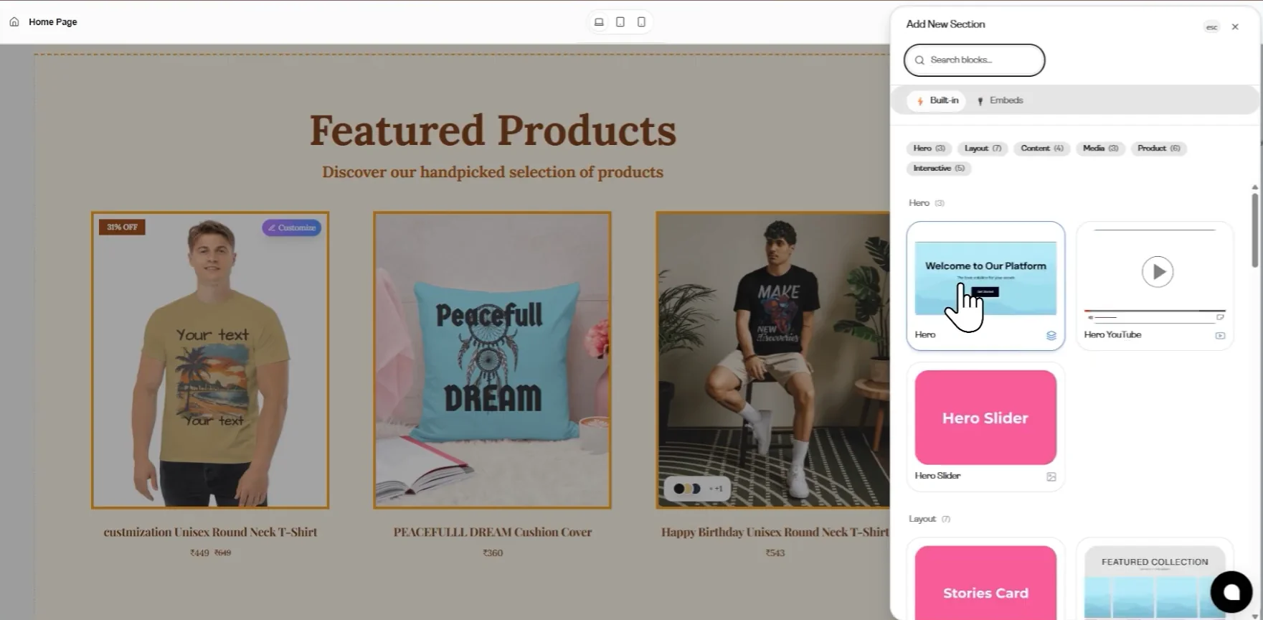The height and width of the screenshot is (620, 1263).
Task: Open PEACEFULLL DREAM Cushion Cover title
Action: click(493, 532)
